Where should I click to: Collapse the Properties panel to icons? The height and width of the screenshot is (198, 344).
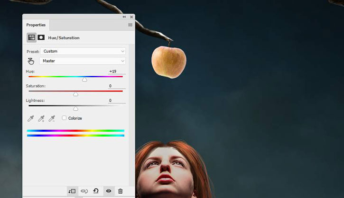pyautogui.click(x=124, y=17)
